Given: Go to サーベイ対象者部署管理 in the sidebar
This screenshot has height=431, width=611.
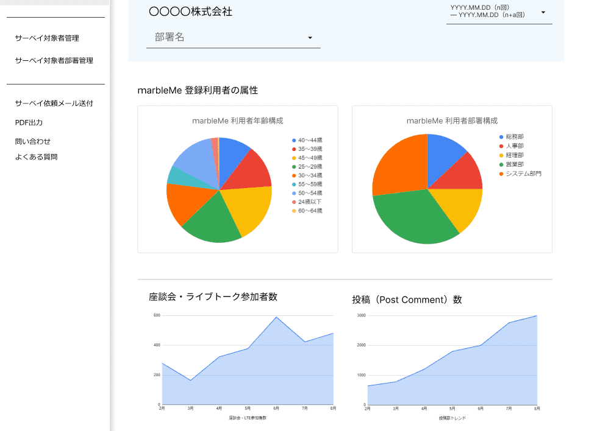Looking at the screenshot, I should coord(54,60).
